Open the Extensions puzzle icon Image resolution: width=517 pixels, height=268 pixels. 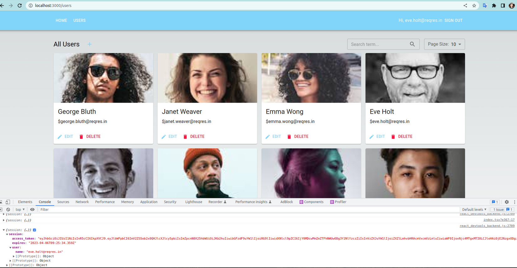click(x=494, y=6)
